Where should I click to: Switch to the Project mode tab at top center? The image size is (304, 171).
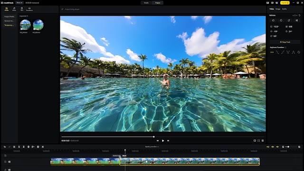point(158,3)
